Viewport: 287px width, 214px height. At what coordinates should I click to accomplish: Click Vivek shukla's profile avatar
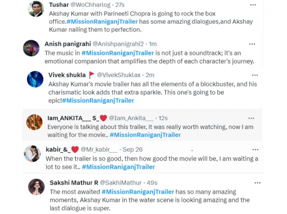click(x=35, y=79)
